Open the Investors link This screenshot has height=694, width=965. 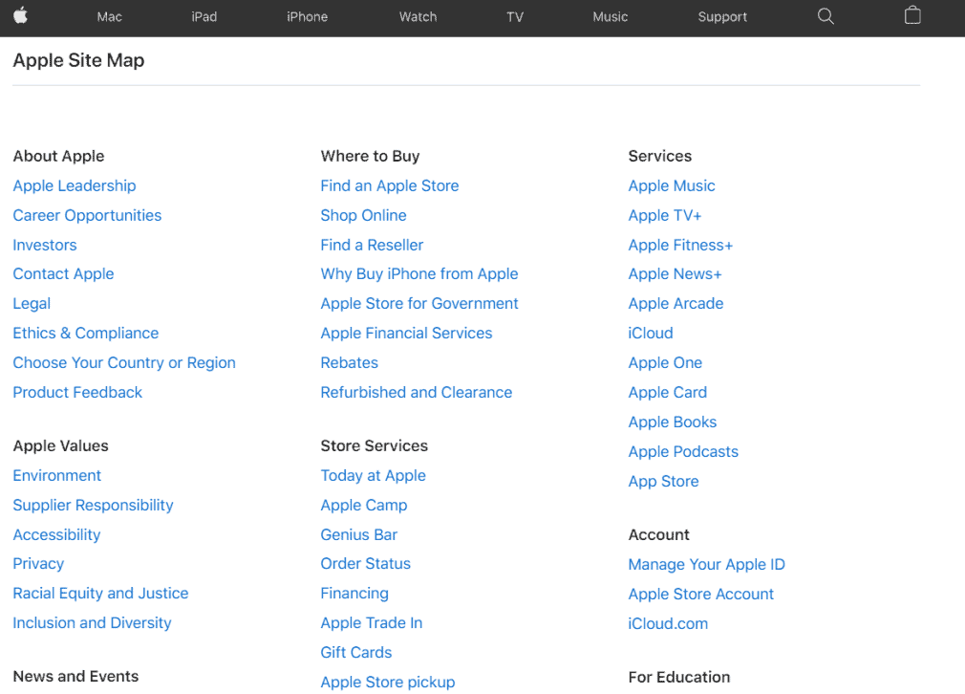tap(45, 245)
